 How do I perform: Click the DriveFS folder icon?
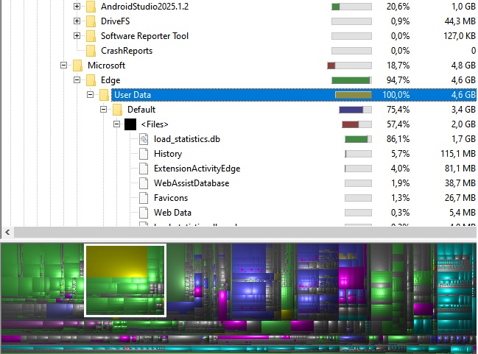(x=91, y=21)
